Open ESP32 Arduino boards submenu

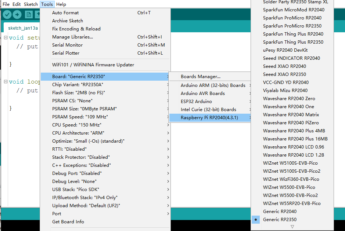(210, 102)
